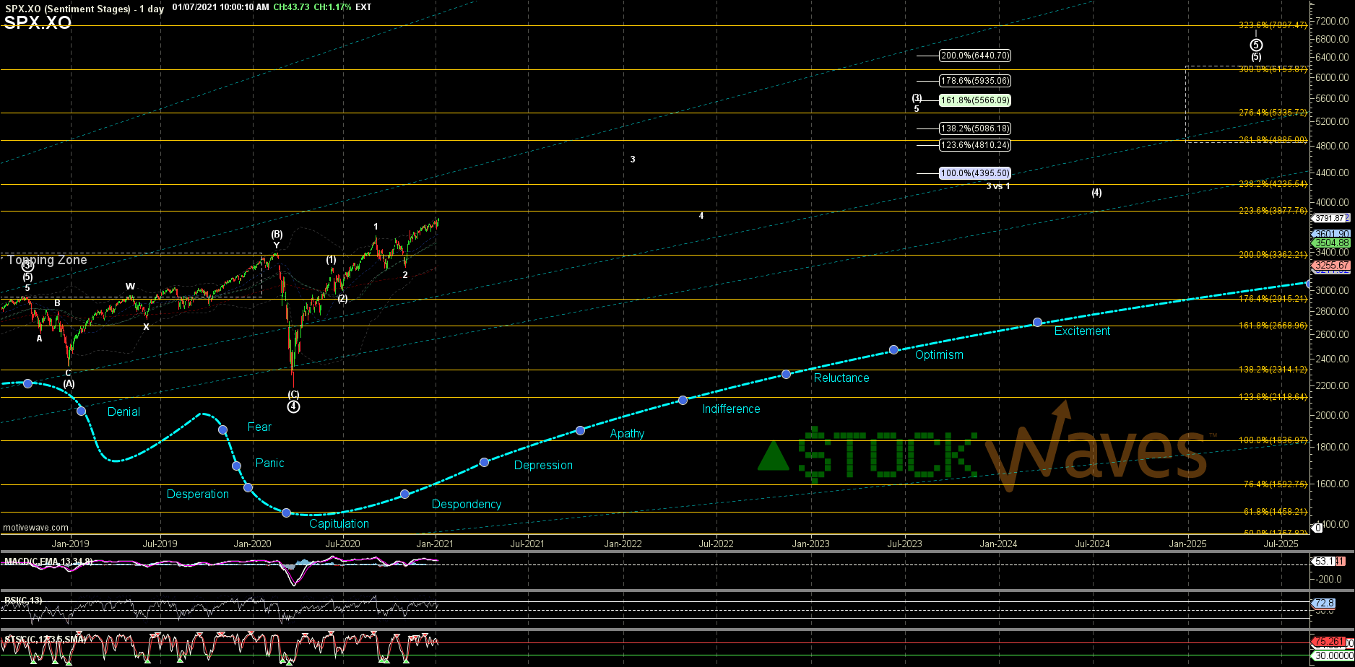Select the 'Excitement' sentiment label

(x=1082, y=331)
